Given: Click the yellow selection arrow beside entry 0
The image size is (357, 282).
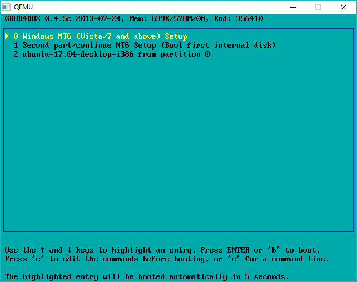Looking at the screenshot, I should click(7, 36).
